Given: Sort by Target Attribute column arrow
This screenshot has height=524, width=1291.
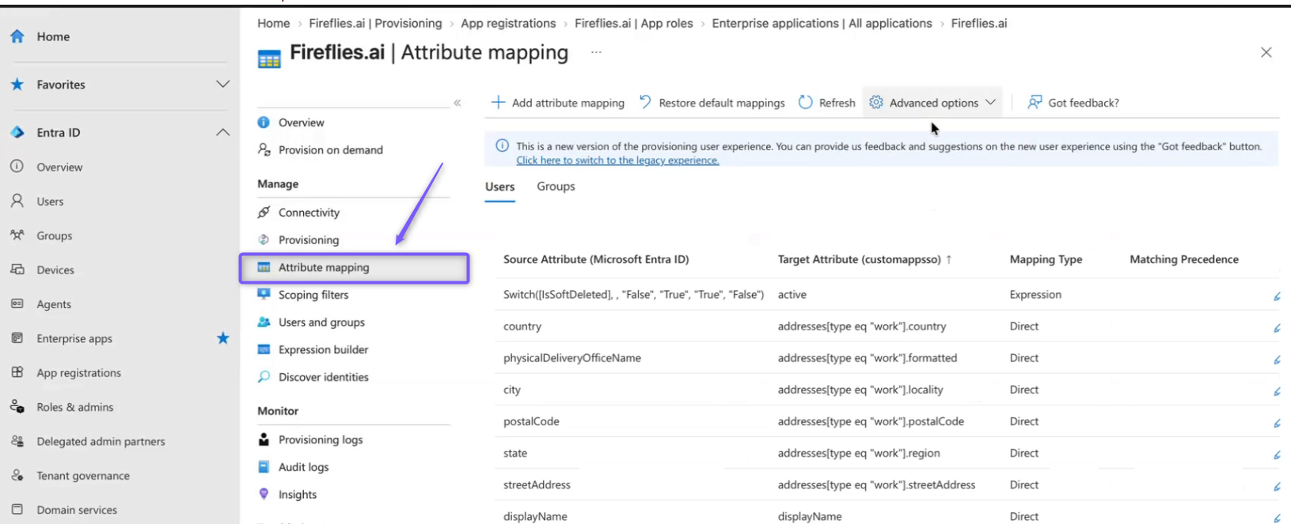Looking at the screenshot, I should point(949,259).
